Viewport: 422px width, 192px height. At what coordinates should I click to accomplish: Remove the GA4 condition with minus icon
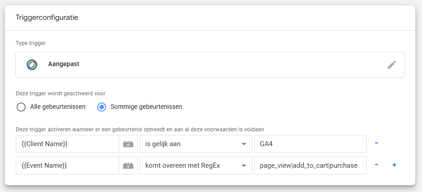coord(377,143)
